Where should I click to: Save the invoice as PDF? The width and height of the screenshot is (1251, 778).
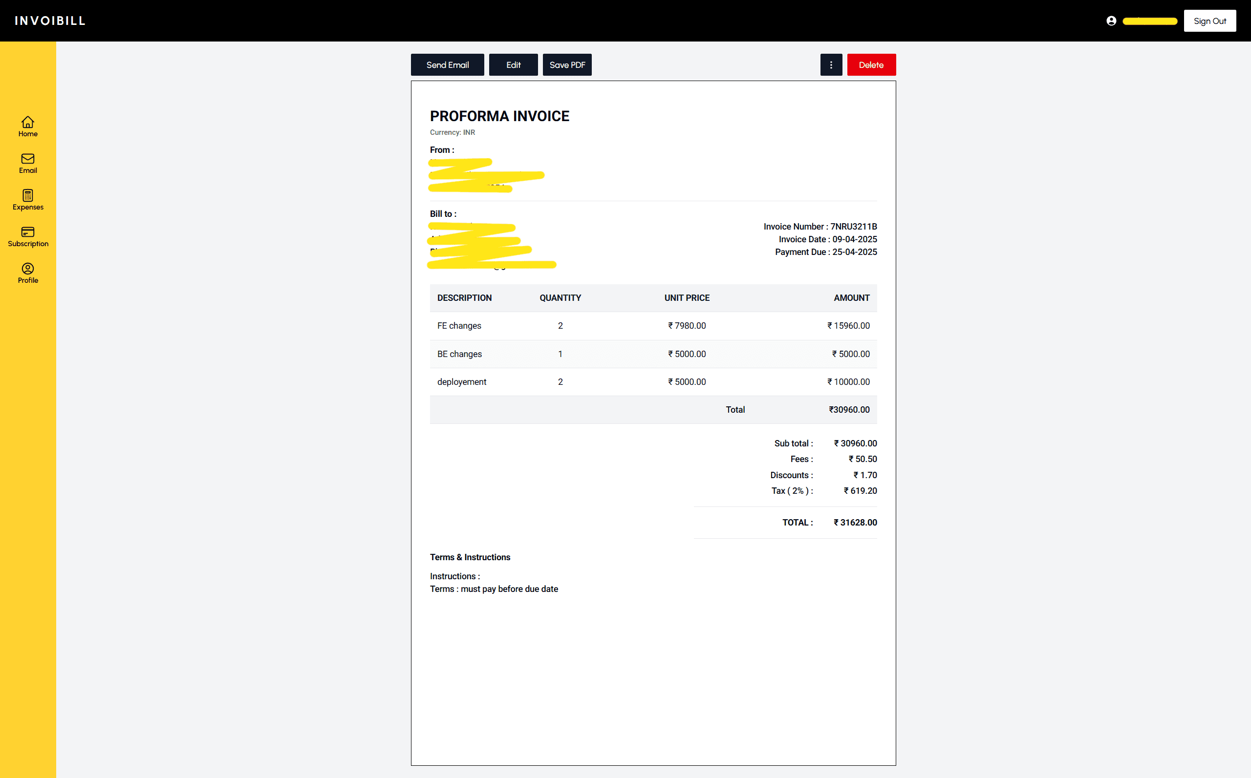click(x=567, y=64)
